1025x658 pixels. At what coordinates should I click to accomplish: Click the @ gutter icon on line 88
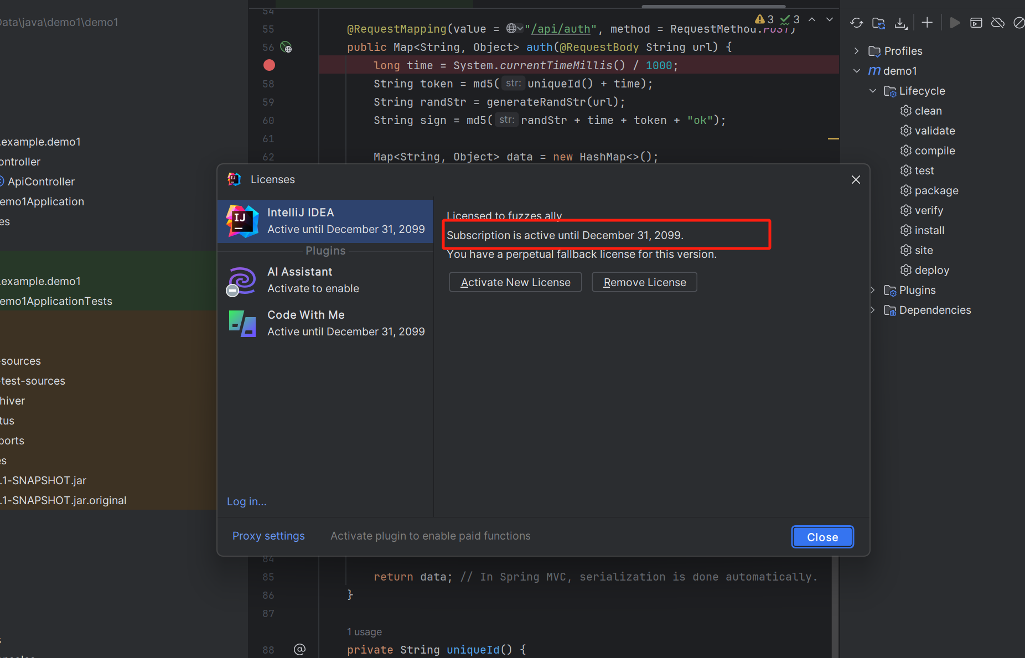click(x=299, y=649)
